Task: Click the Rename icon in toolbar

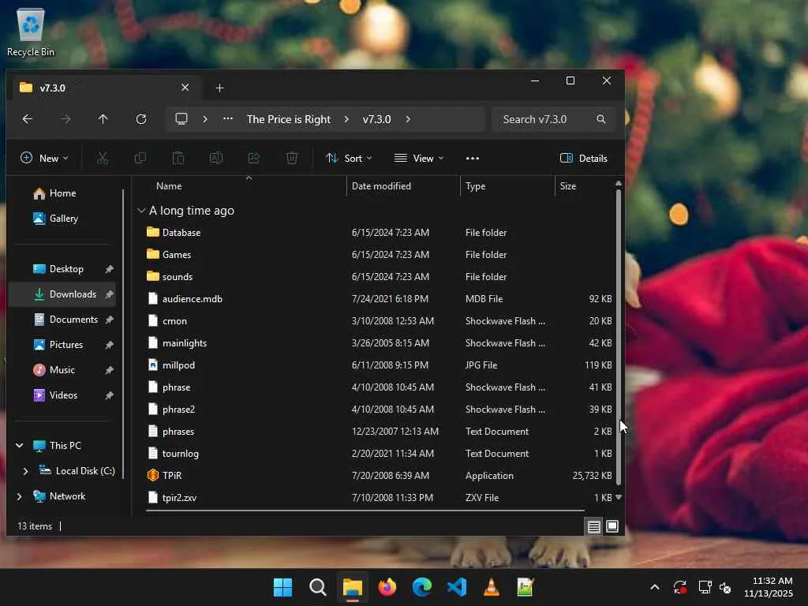Action: click(216, 158)
